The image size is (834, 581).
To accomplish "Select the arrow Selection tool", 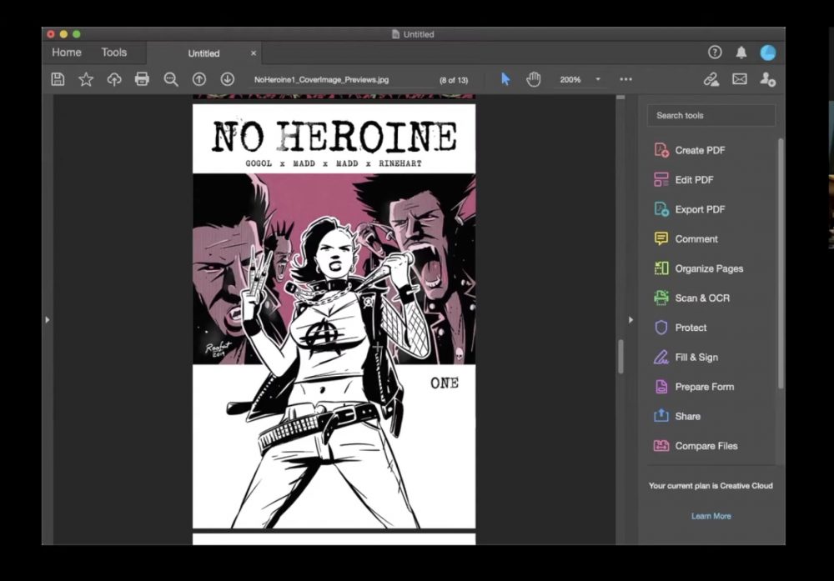I will coord(505,79).
